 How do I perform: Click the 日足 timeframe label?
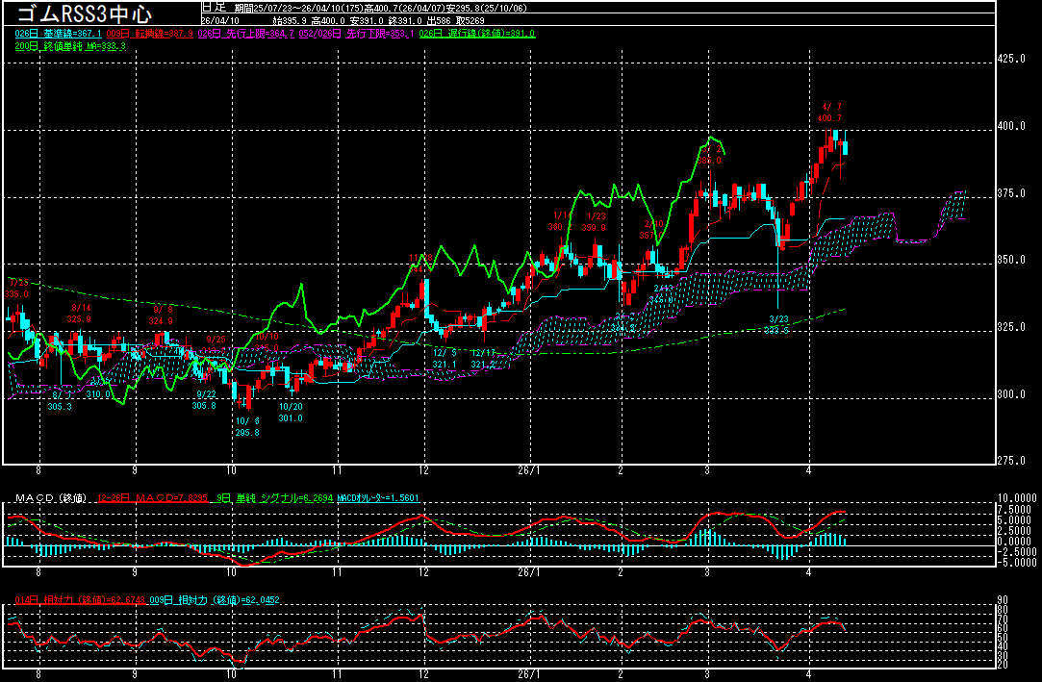(x=213, y=7)
